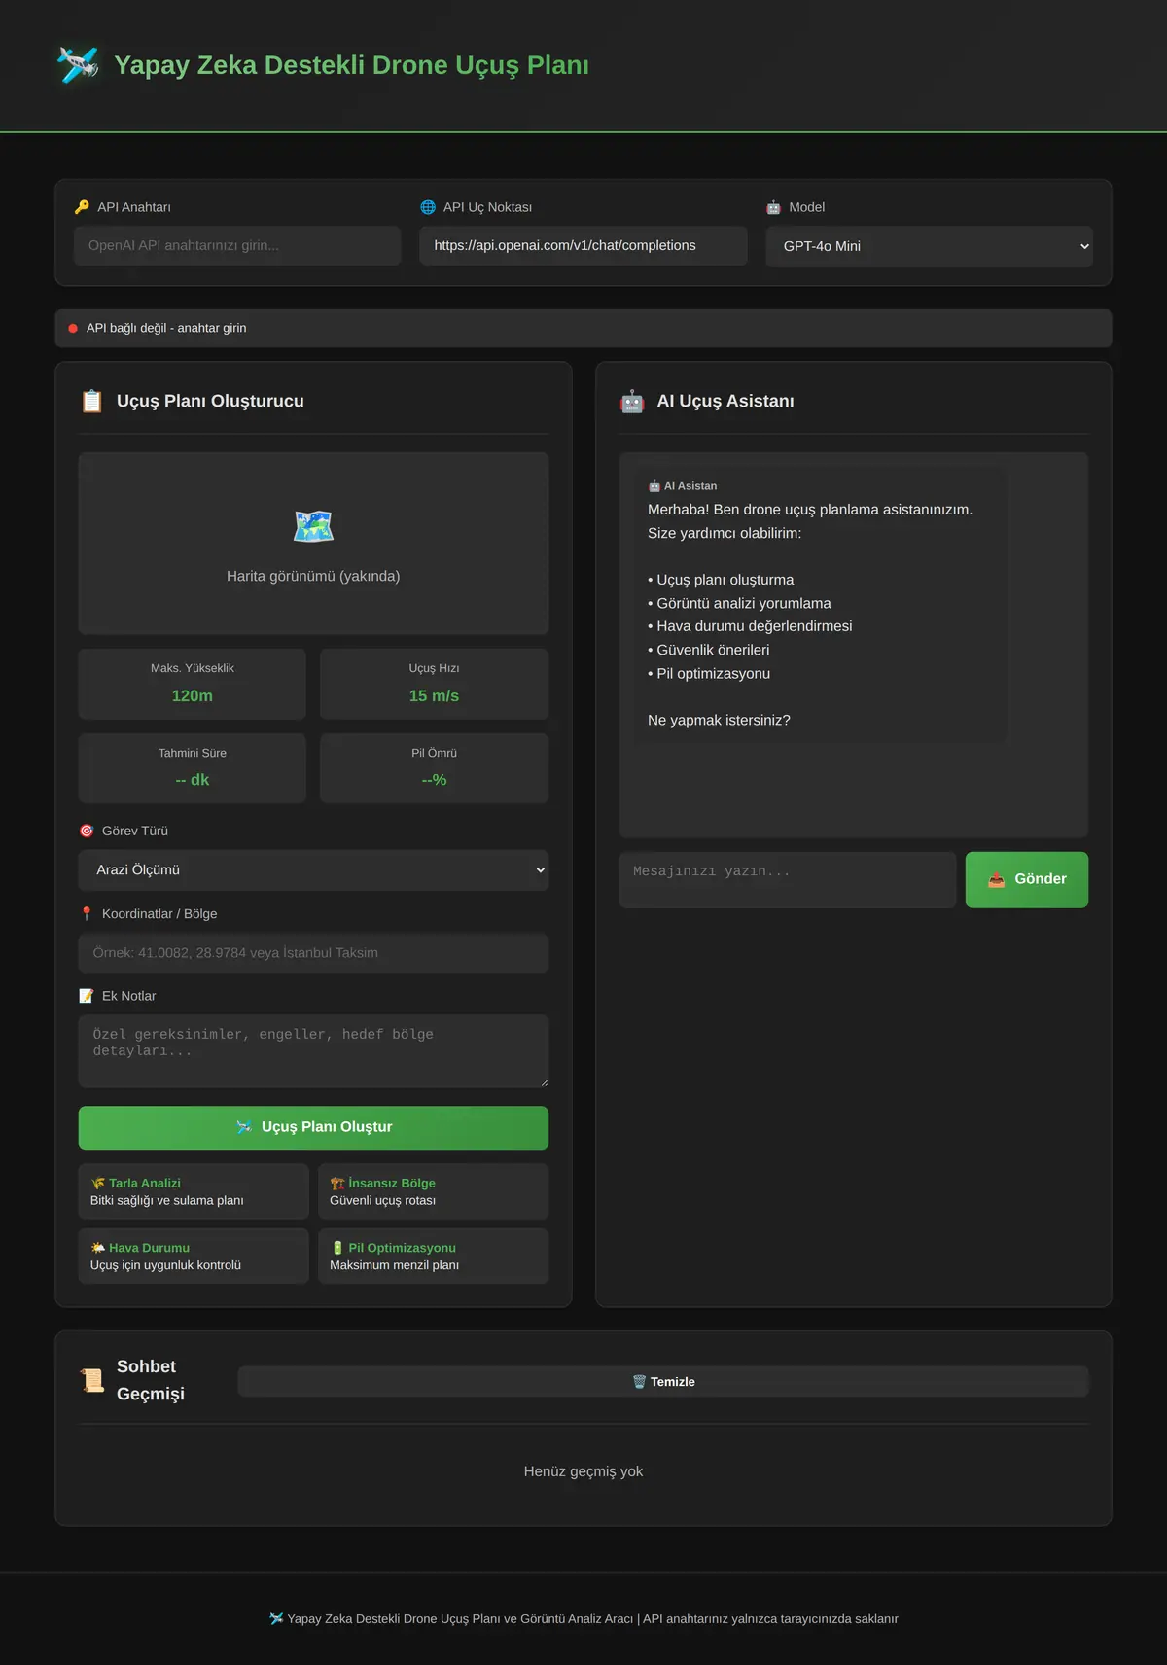Clear chat history with Temizle button
Viewport: 1167px width, 1665px height.
pyautogui.click(x=663, y=1382)
